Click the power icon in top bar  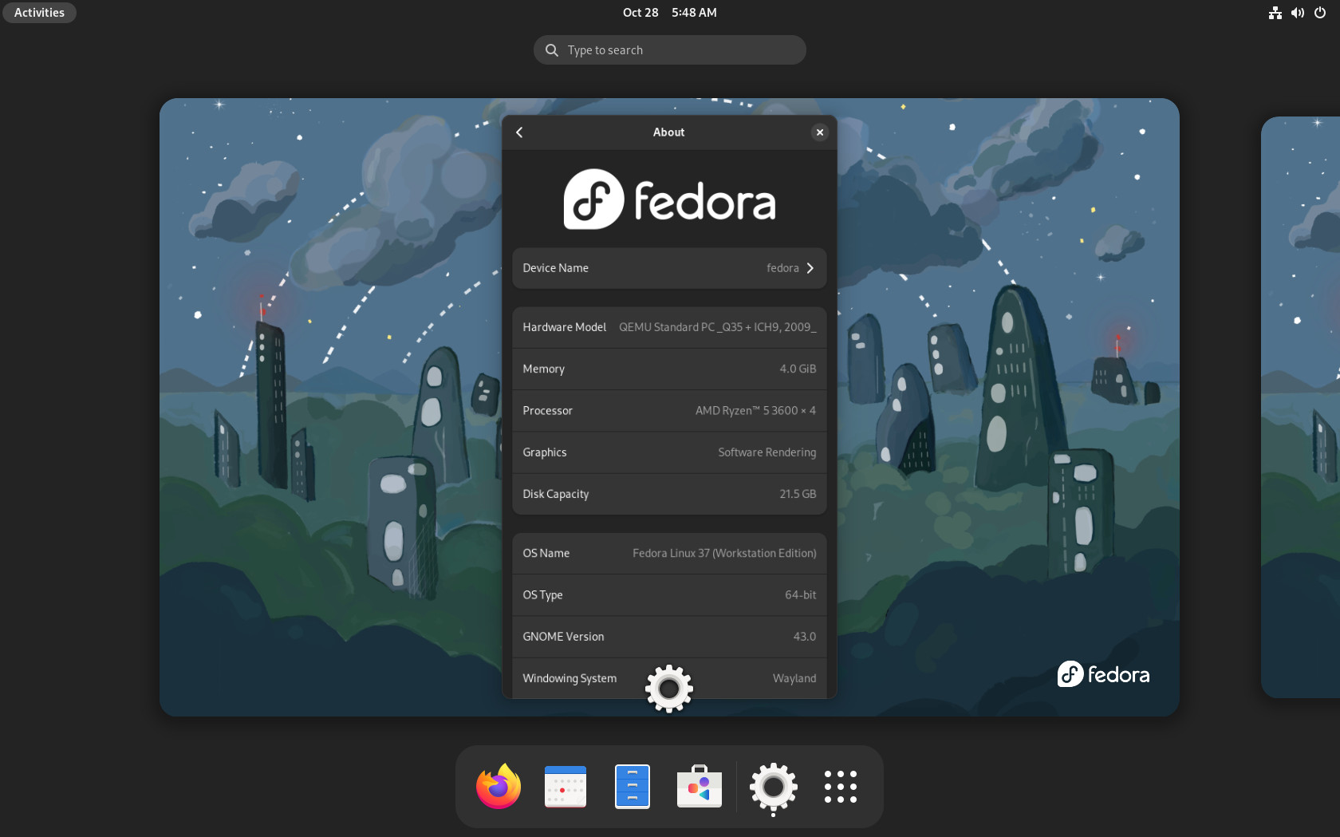1320,13
